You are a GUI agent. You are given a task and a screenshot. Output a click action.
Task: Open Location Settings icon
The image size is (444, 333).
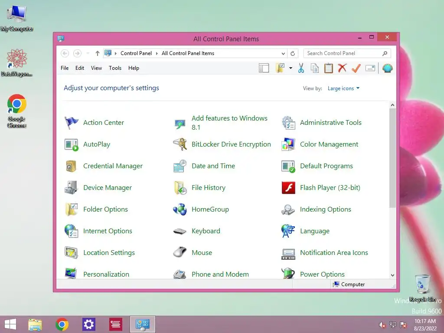pyautogui.click(x=71, y=253)
